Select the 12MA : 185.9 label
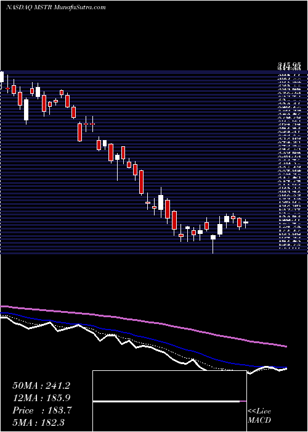Image resolution: width=308 pixels, height=432 pixels. [x=41, y=398]
